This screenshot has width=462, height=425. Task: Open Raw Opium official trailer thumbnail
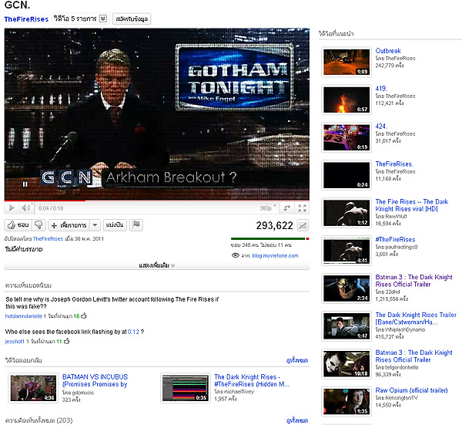pos(346,402)
